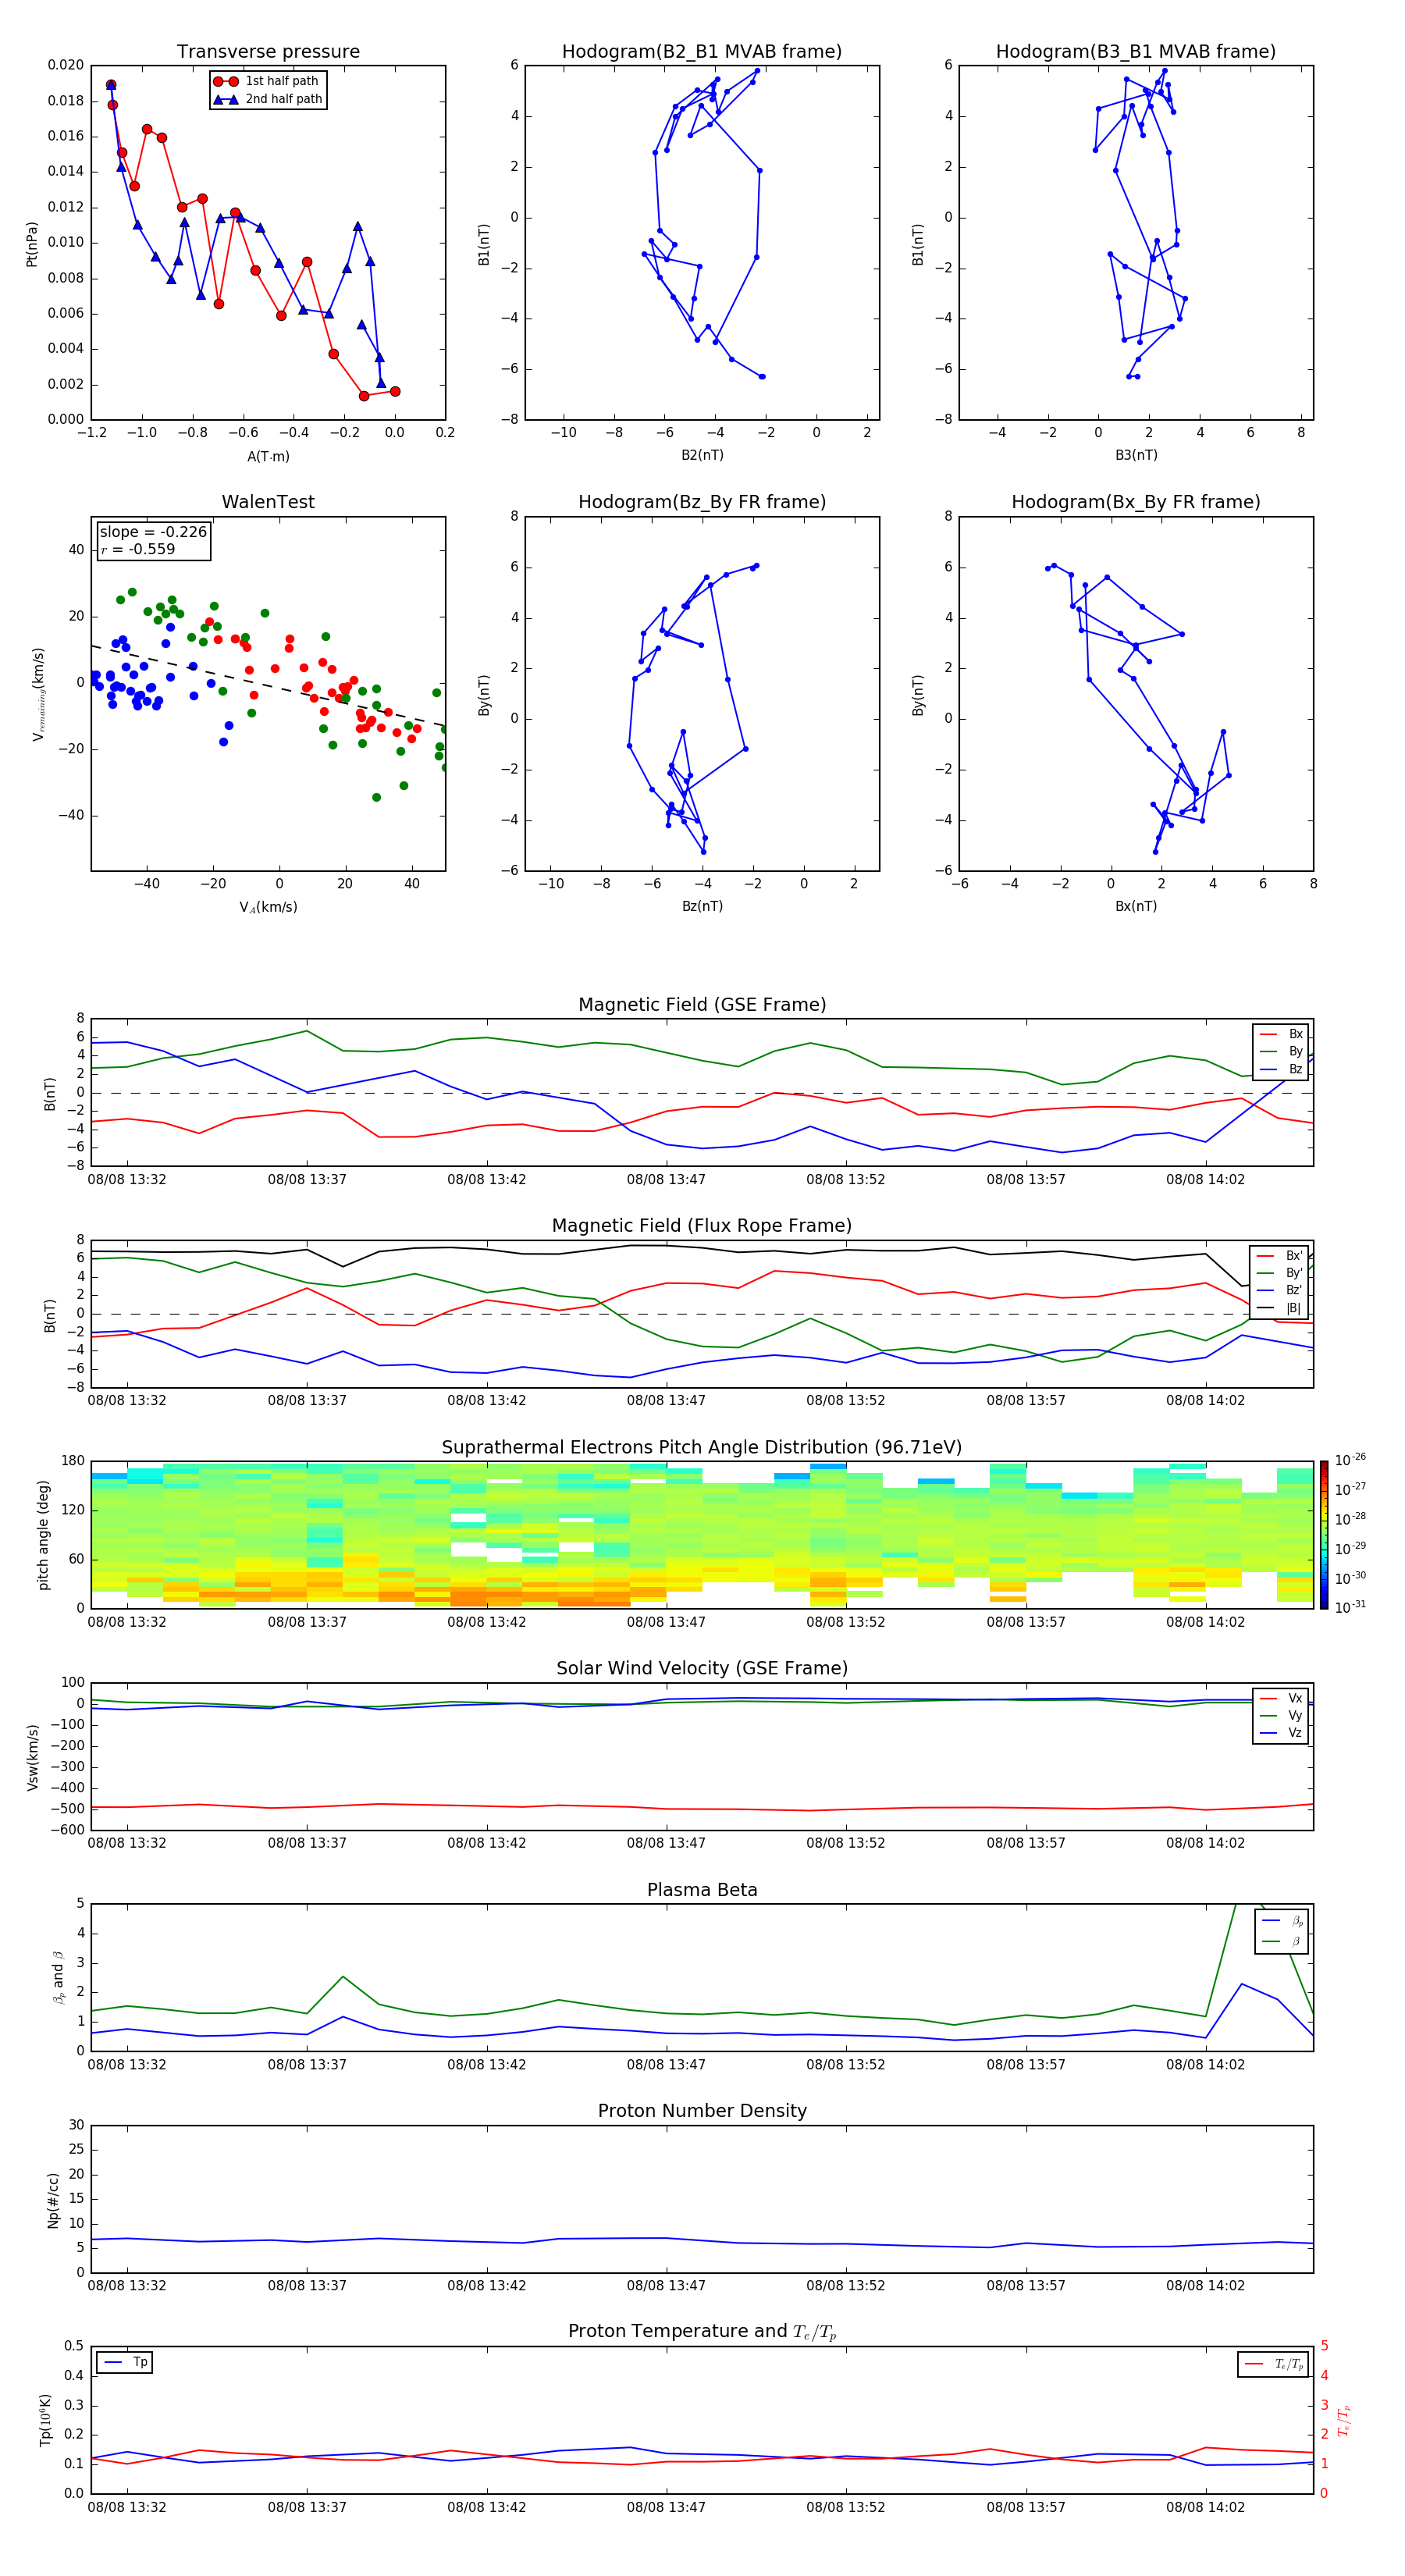Screen dimensions: 1405x2576
Task: Click the 'Hodogram(Bz_By FR frame)' title
Action: (702, 502)
